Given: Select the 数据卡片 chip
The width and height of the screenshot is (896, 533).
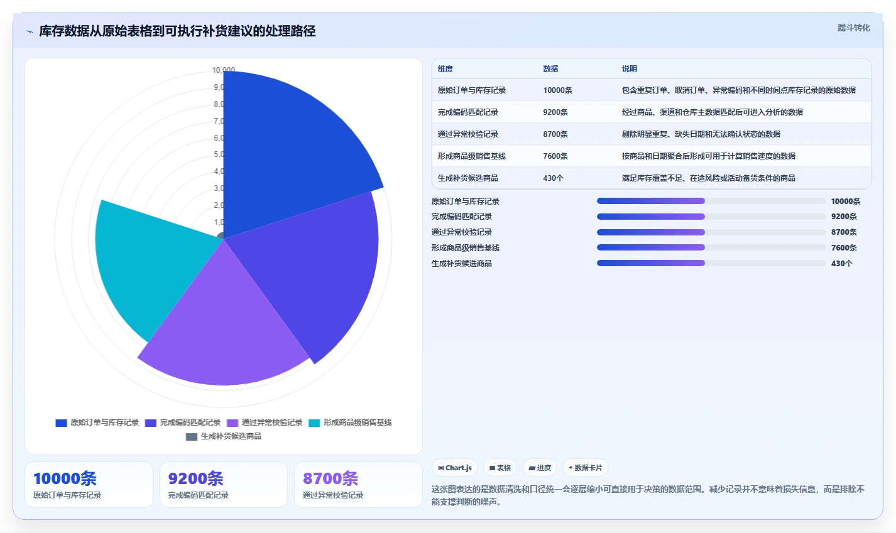Looking at the screenshot, I should 586,468.
